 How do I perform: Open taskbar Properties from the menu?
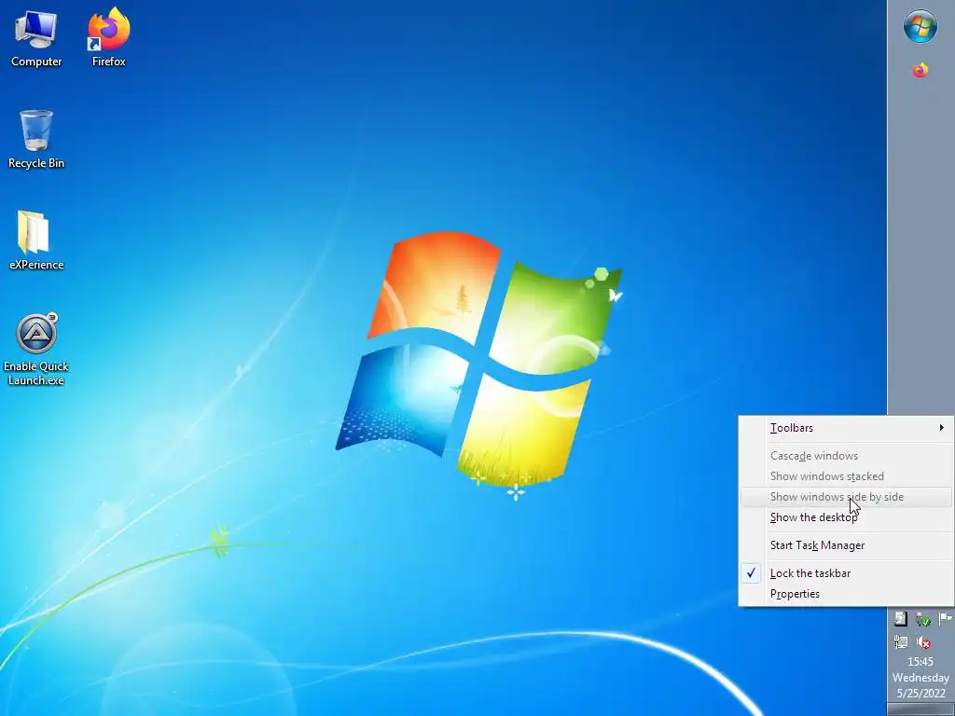846,594
